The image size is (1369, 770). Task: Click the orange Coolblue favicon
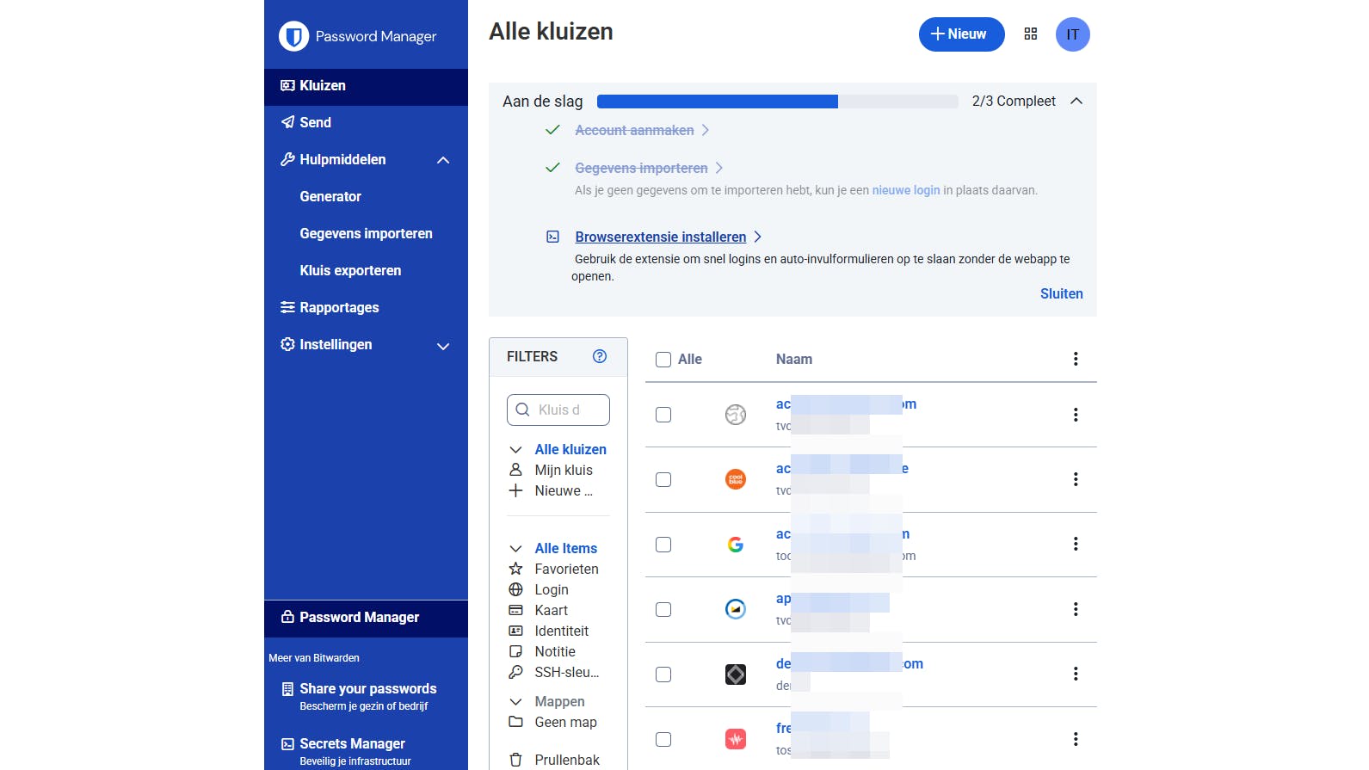[736, 479]
